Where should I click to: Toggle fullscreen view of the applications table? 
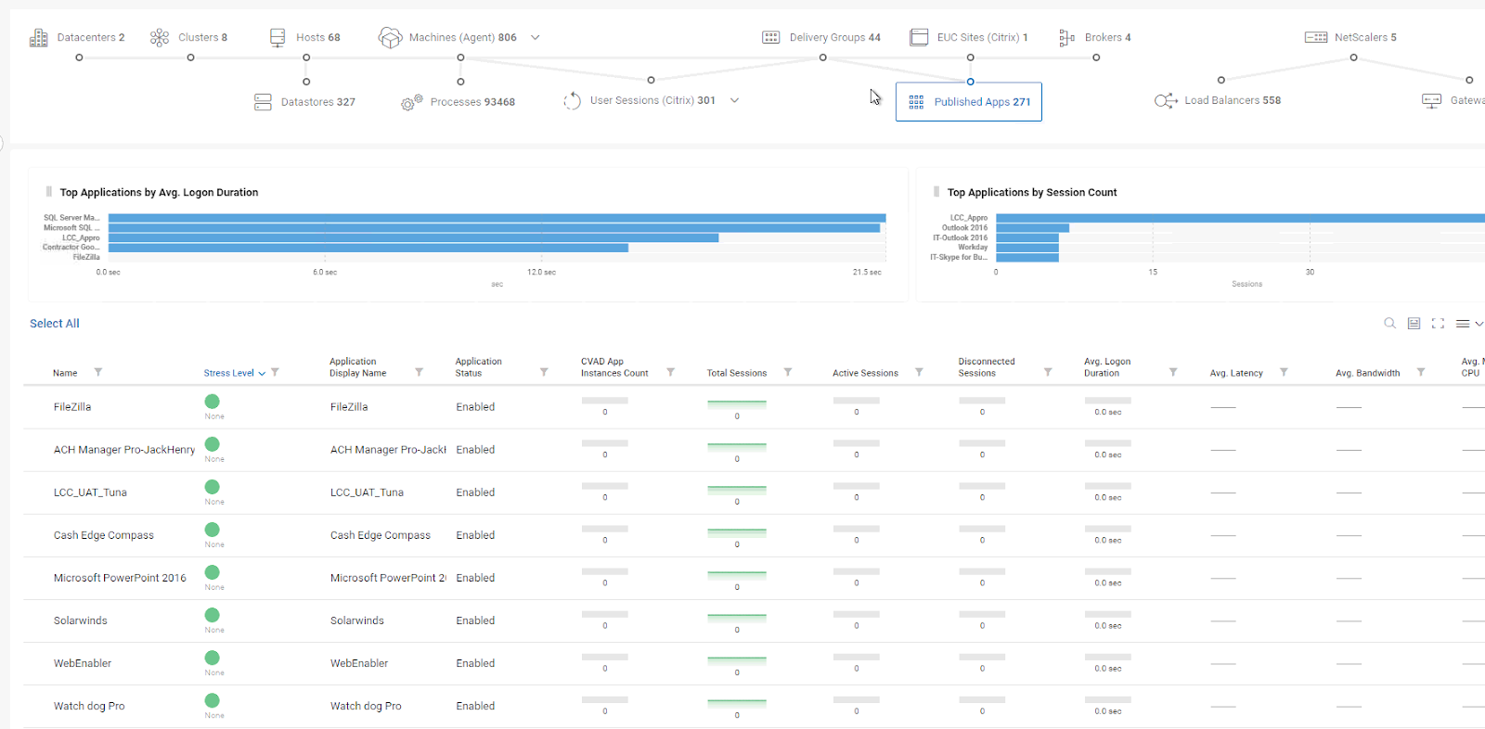[x=1438, y=324]
